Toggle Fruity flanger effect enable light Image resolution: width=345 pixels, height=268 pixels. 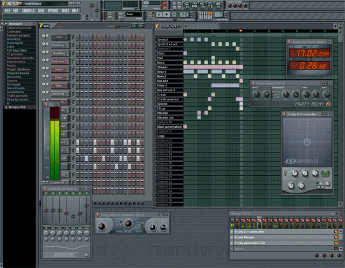[336, 237]
